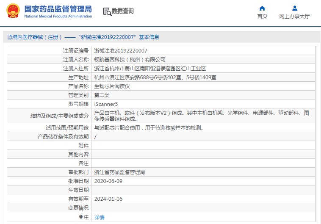Click expiry date 2024-01-06
Screen dimensions: 321x224
(x=108, y=199)
